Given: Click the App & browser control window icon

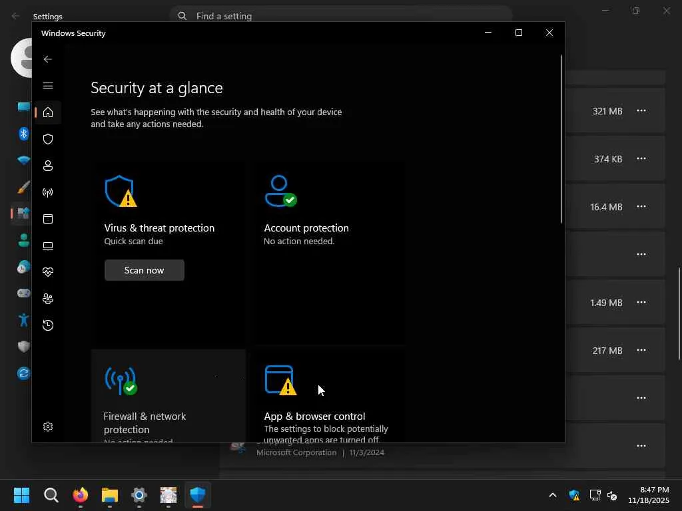Looking at the screenshot, I should pyautogui.click(x=280, y=380).
